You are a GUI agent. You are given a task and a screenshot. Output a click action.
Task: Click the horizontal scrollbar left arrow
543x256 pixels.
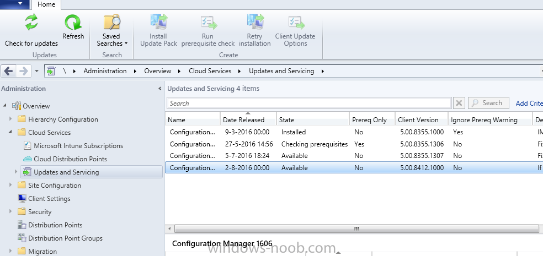tap(170, 228)
